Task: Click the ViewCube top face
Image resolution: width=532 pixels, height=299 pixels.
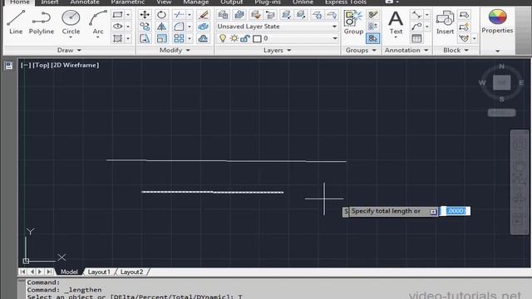Action: (x=501, y=82)
